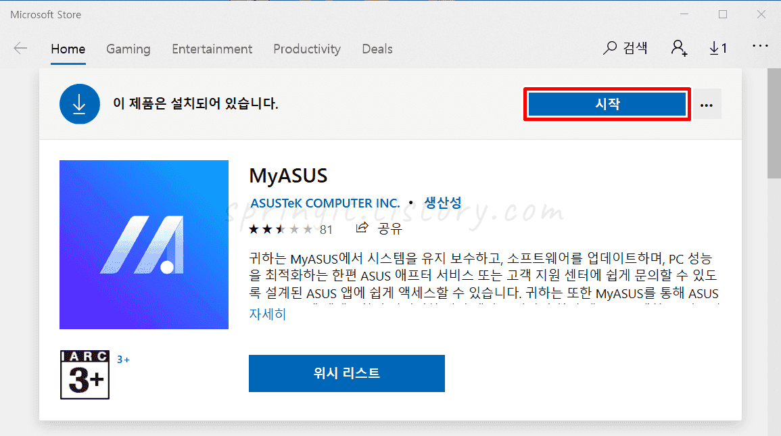This screenshot has width=781, height=436.
Task: Click the MyASUS app logo image
Action: (144, 245)
